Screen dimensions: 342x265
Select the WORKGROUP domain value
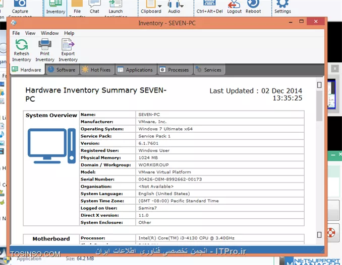click(153, 165)
